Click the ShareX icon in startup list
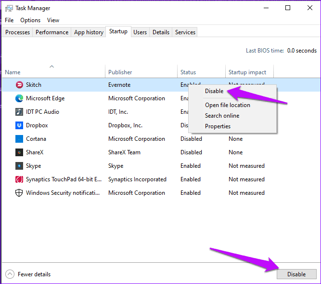Viewport: 321px width, 284px height. [19, 152]
